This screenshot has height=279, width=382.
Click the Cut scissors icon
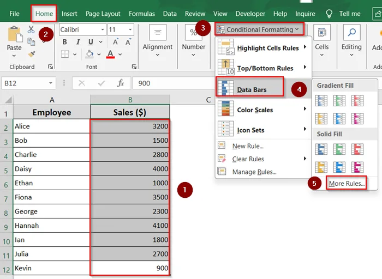[x=31, y=29]
